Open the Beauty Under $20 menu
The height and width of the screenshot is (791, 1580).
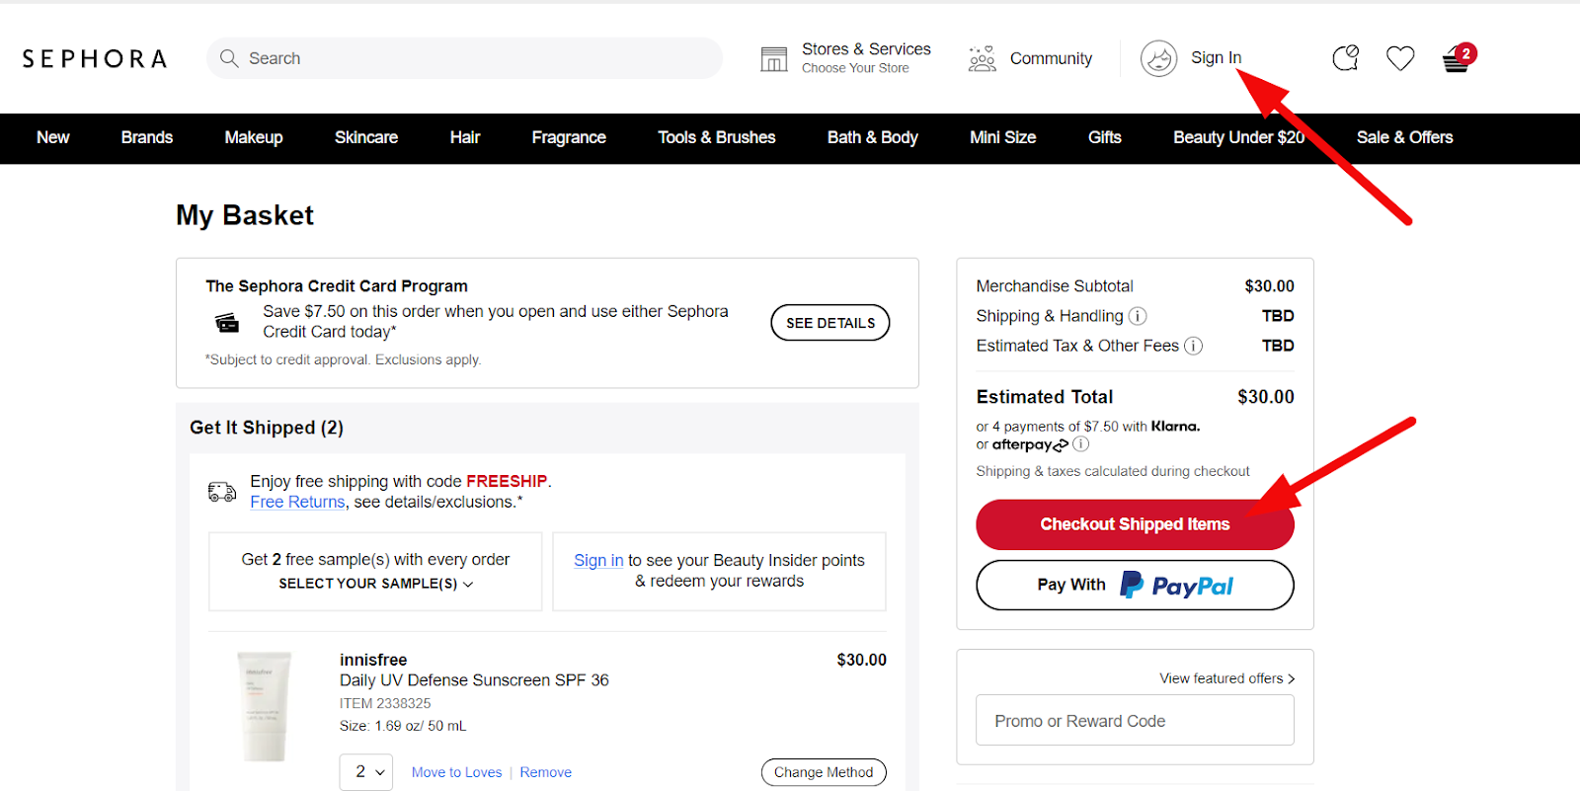[x=1239, y=137]
